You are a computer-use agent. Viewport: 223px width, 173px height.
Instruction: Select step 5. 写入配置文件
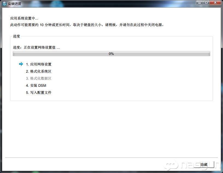tap(39, 92)
